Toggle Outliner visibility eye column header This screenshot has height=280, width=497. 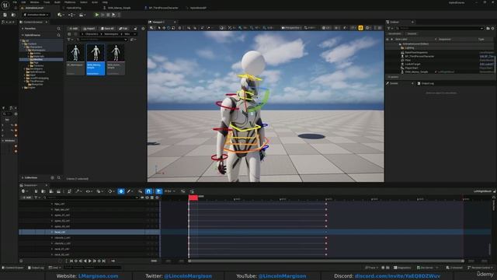pos(388,40)
